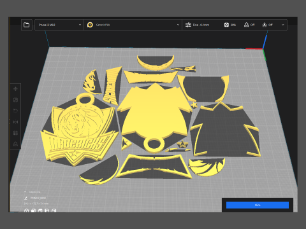Click the 20% infill value
Viewport: 306px width, 229px height.
[233, 25]
